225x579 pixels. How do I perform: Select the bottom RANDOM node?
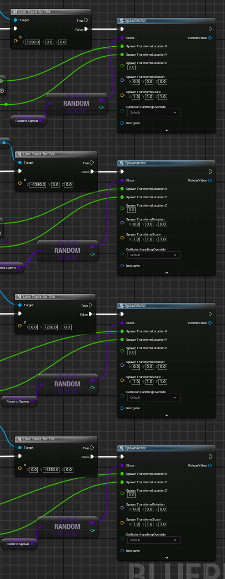click(67, 527)
